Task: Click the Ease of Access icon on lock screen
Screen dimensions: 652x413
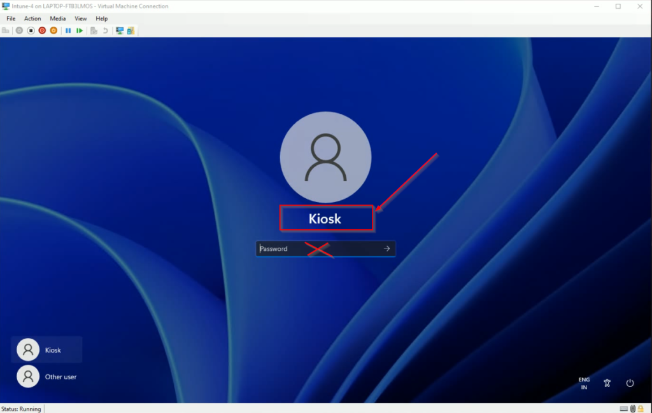Action: tap(607, 383)
